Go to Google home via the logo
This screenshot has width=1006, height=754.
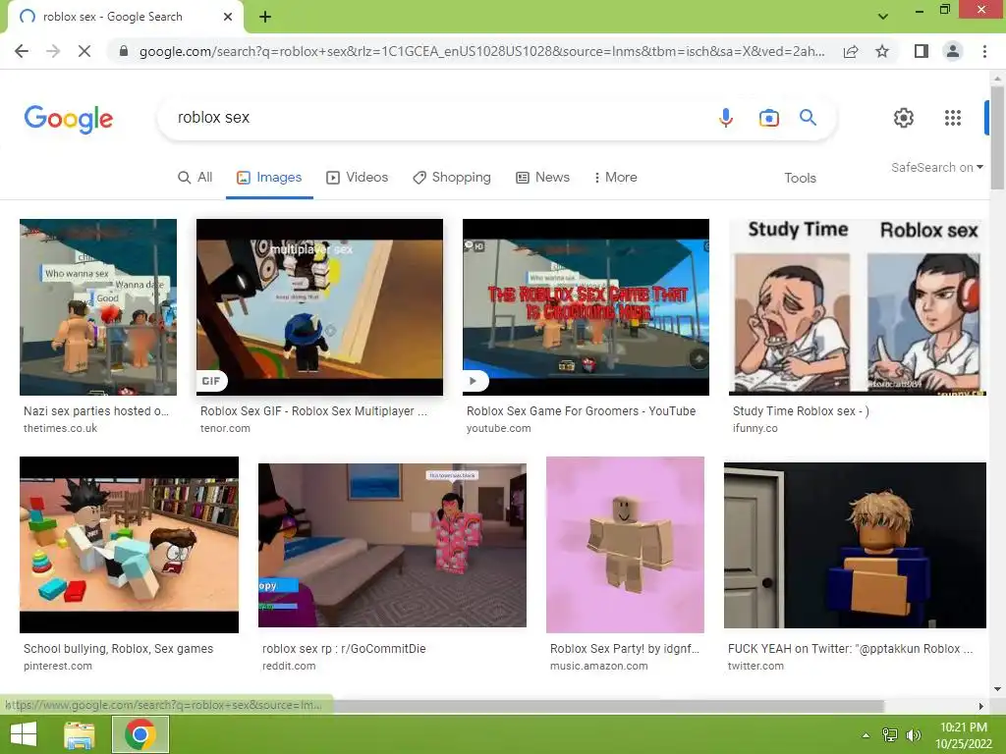pyautogui.click(x=69, y=119)
